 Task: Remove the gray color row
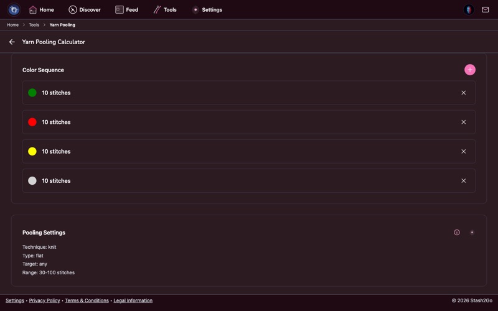click(463, 180)
